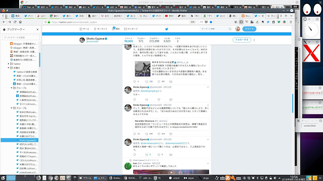Open the Firefox home page icon
The width and height of the screenshot is (323, 181).
point(20,22)
